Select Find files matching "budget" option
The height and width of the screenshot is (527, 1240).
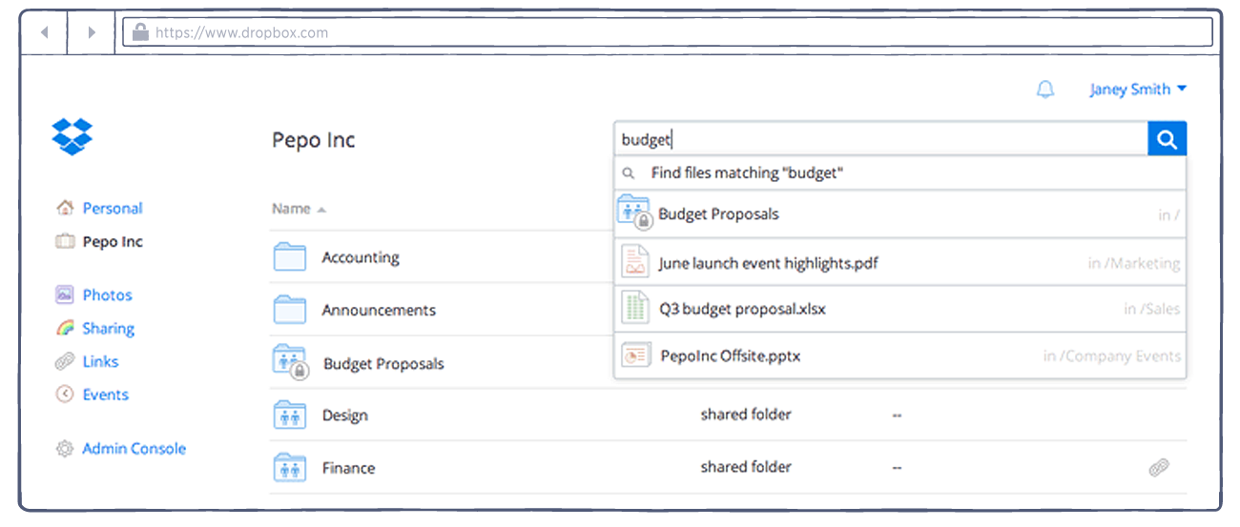click(x=747, y=173)
